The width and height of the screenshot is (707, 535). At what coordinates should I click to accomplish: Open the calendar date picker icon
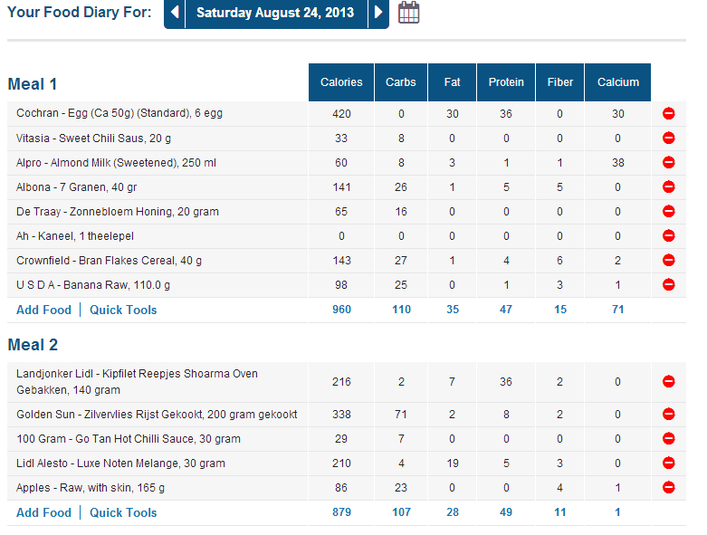tap(409, 13)
